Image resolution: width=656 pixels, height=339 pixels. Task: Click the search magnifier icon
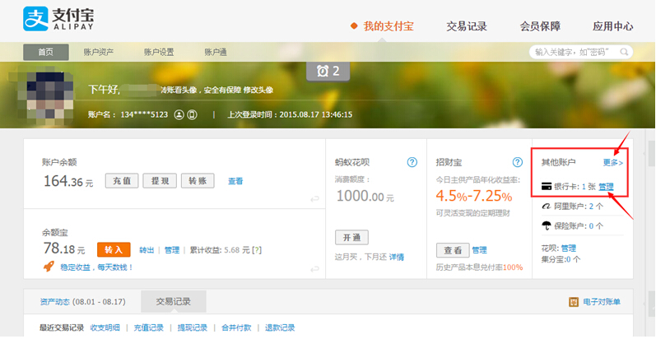[624, 53]
